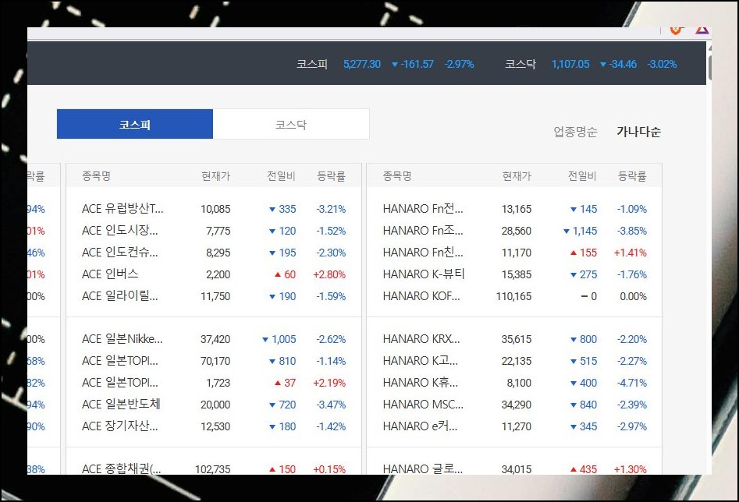Open HANARO e커... stock
Viewport: 739px width, 502px height.
coord(420,426)
